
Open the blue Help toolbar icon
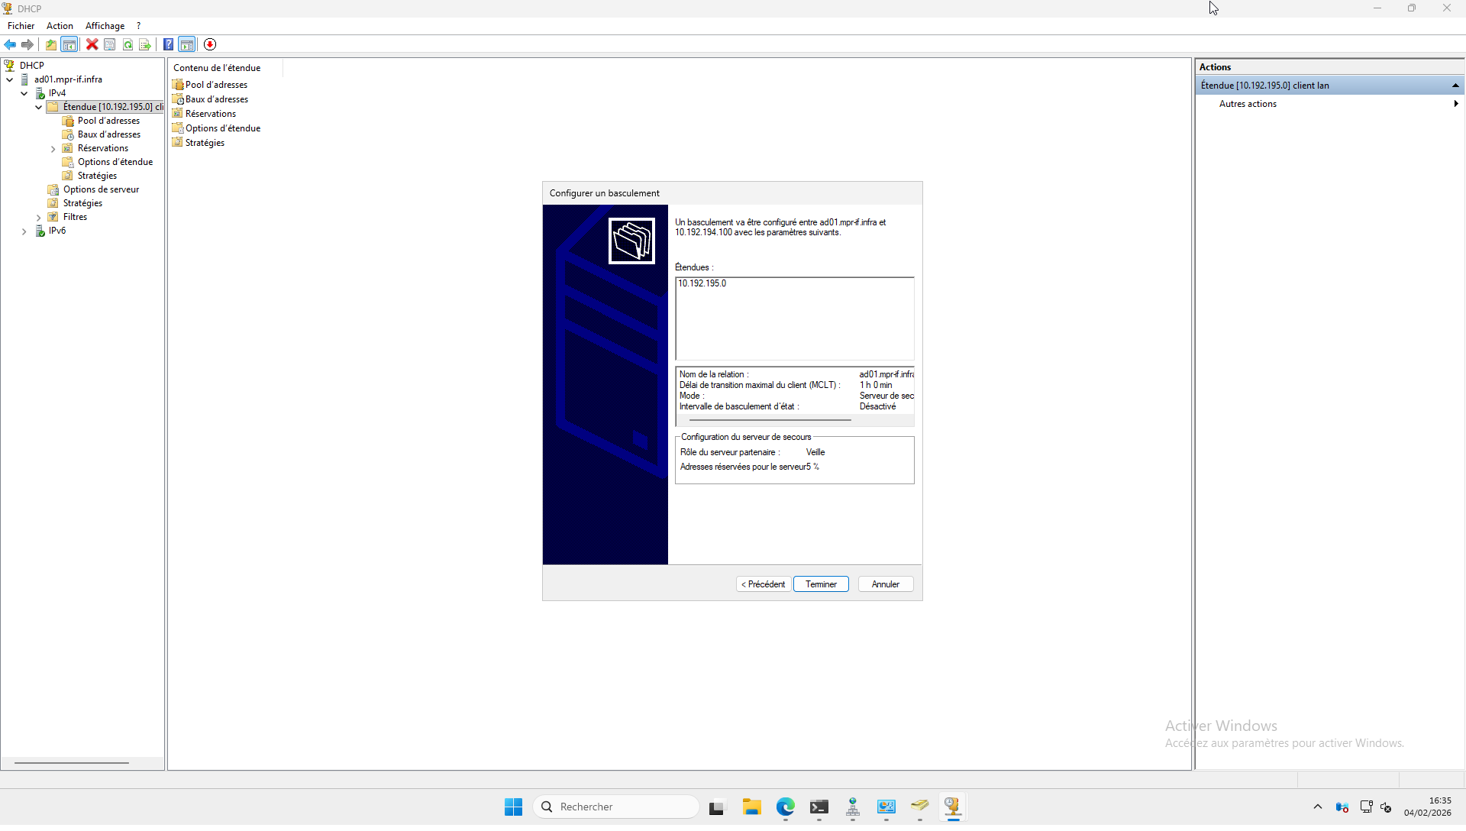168,44
